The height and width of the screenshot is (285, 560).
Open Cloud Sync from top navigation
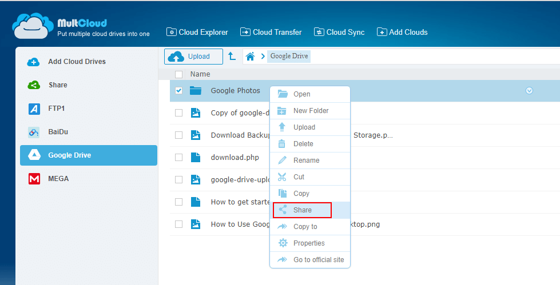click(339, 32)
